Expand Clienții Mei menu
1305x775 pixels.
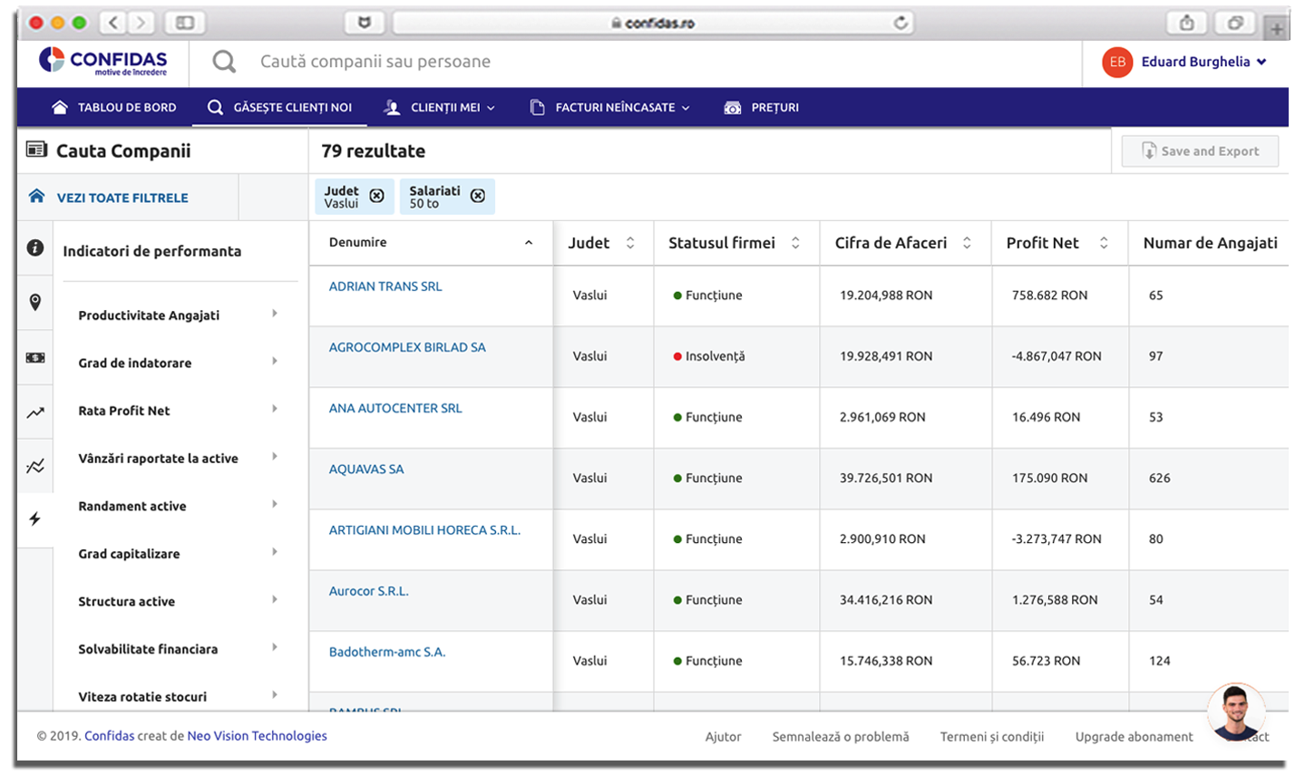coord(440,107)
